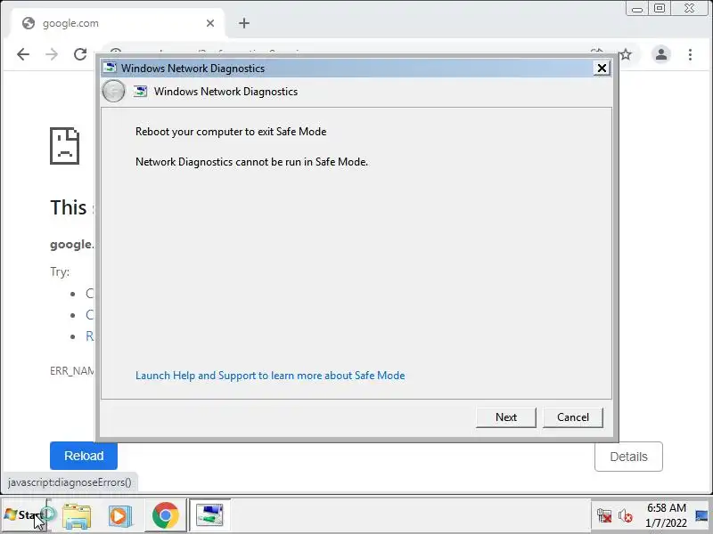
Task: Click the diagnostics icon beside wizard heading
Action: [x=140, y=92]
